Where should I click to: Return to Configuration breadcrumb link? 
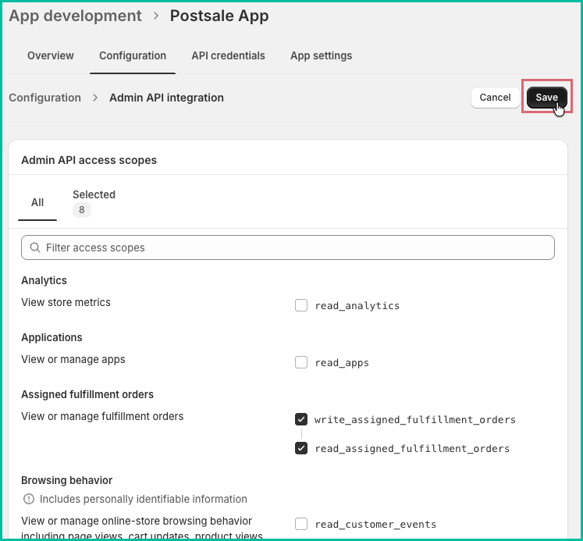(x=45, y=98)
